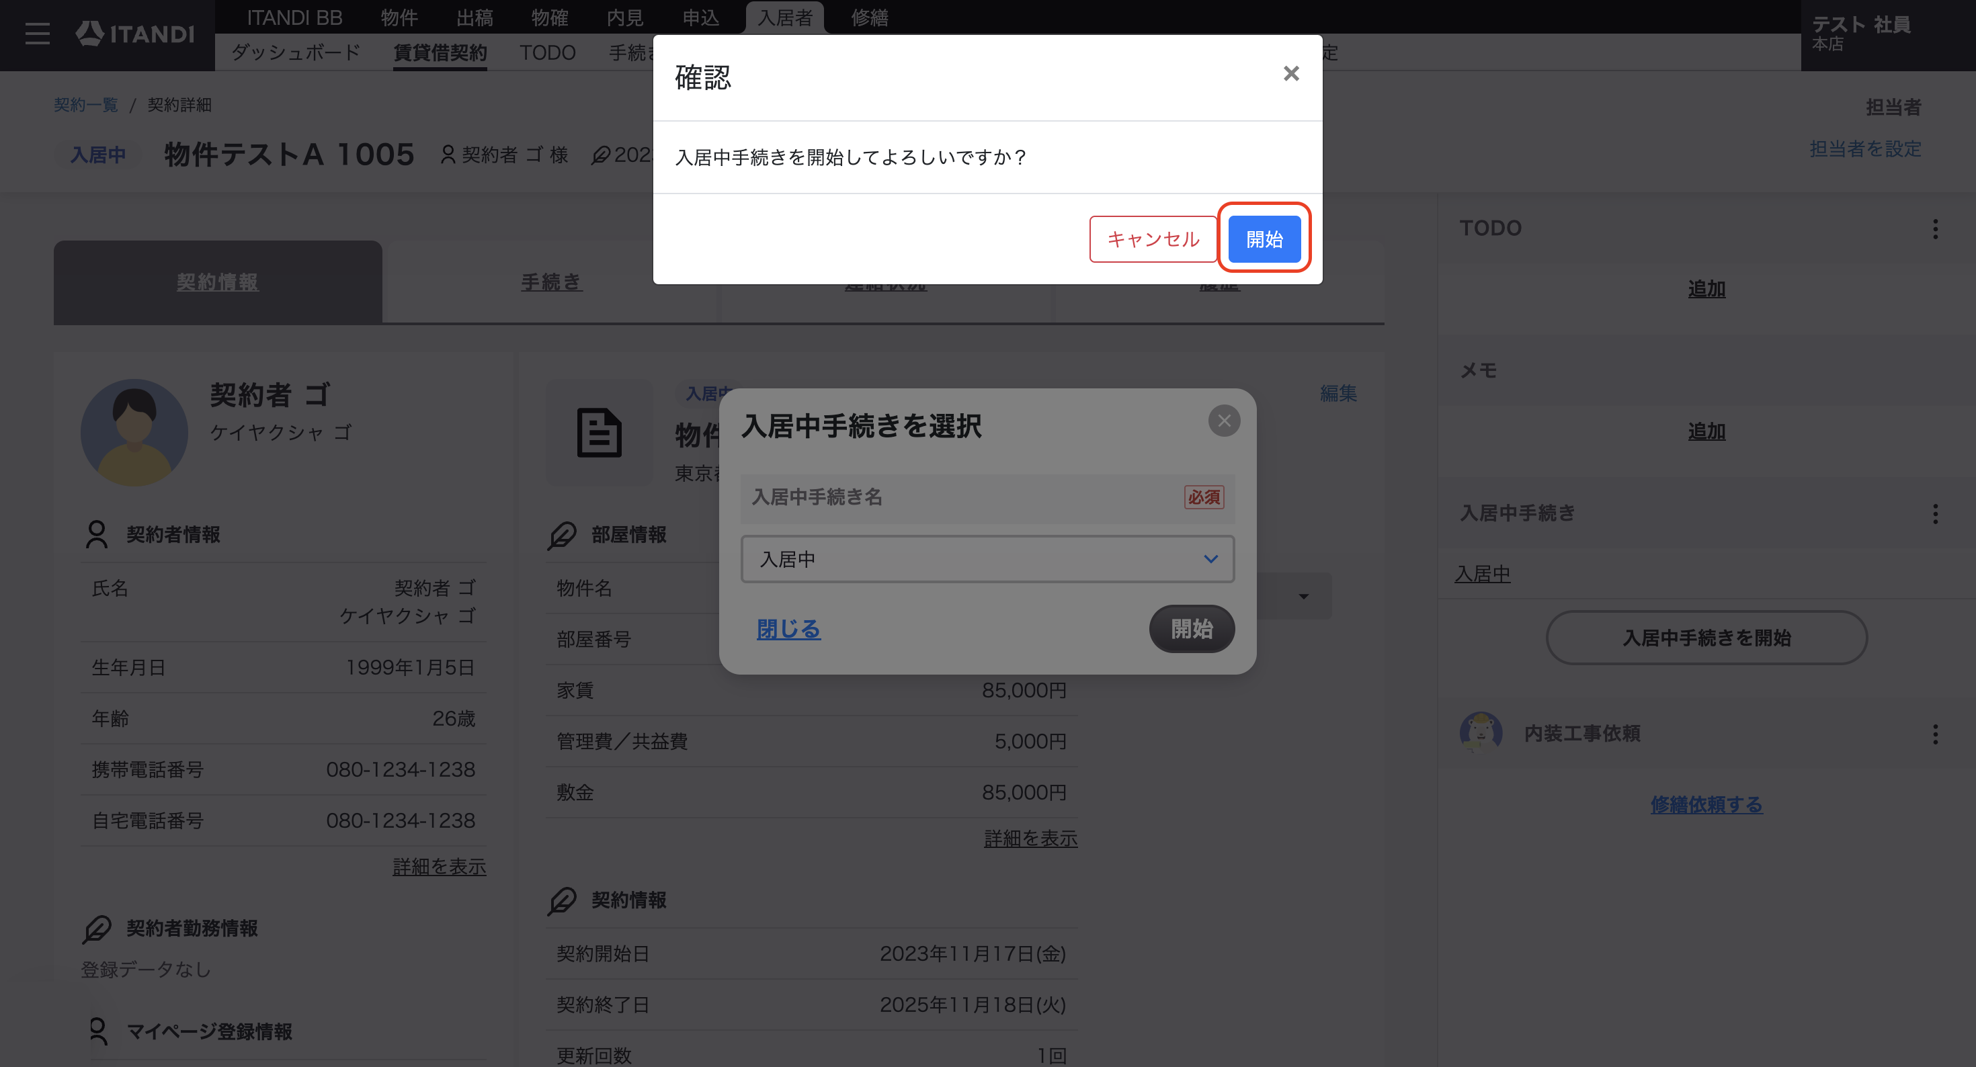The width and height of the screenshot is (1976, 1067).
Task: Click the 内装工事依頼 label
Action: 1581,733
